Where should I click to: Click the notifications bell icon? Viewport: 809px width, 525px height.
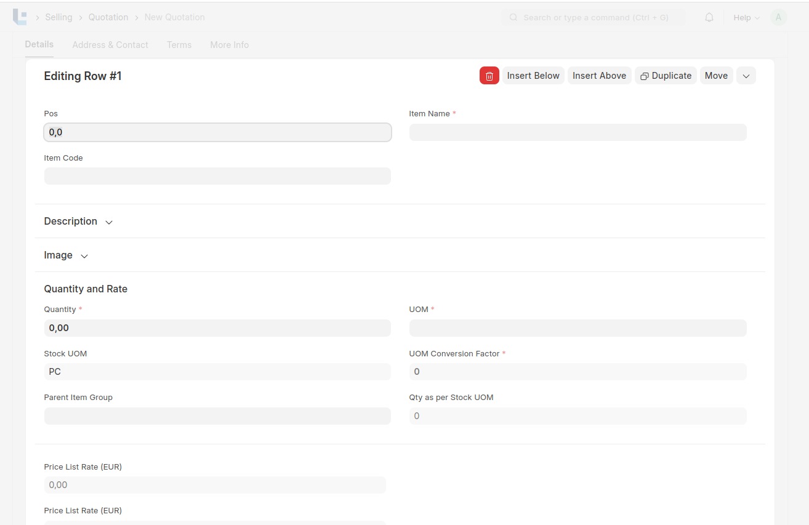pyautogui.click(x=709, y=17)
